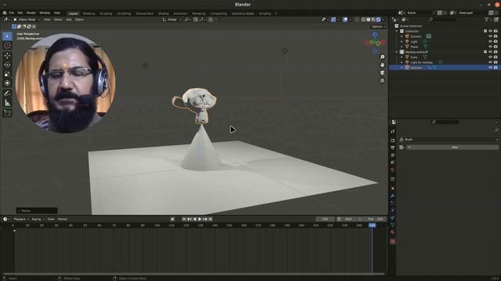Open the Render menu
This screenshot has height=281, width=501.
tap(31, 13)
